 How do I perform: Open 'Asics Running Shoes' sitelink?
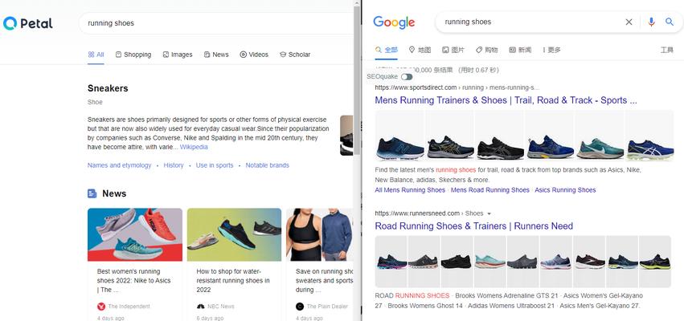565,190
